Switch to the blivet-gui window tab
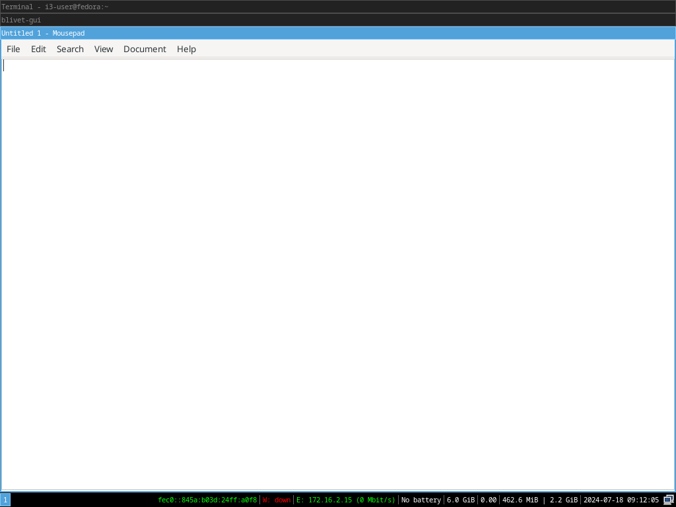The height and width of the screenshot is (507, 676). click(x=338, y=20)
